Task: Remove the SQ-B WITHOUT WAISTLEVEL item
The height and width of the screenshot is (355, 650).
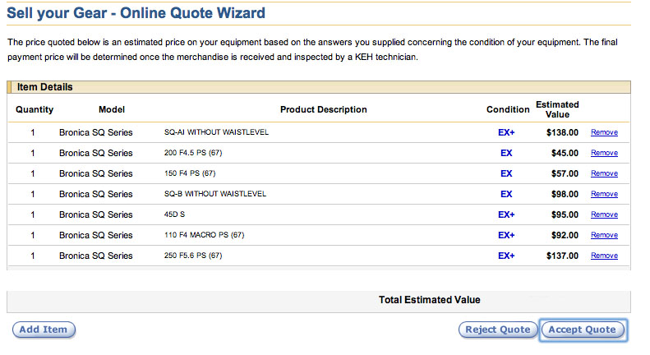Action: (x=604, y=194)
